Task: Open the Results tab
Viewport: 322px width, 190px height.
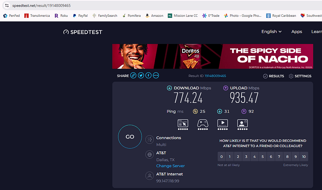Action: pyautogui.click(x=274, y=76)
